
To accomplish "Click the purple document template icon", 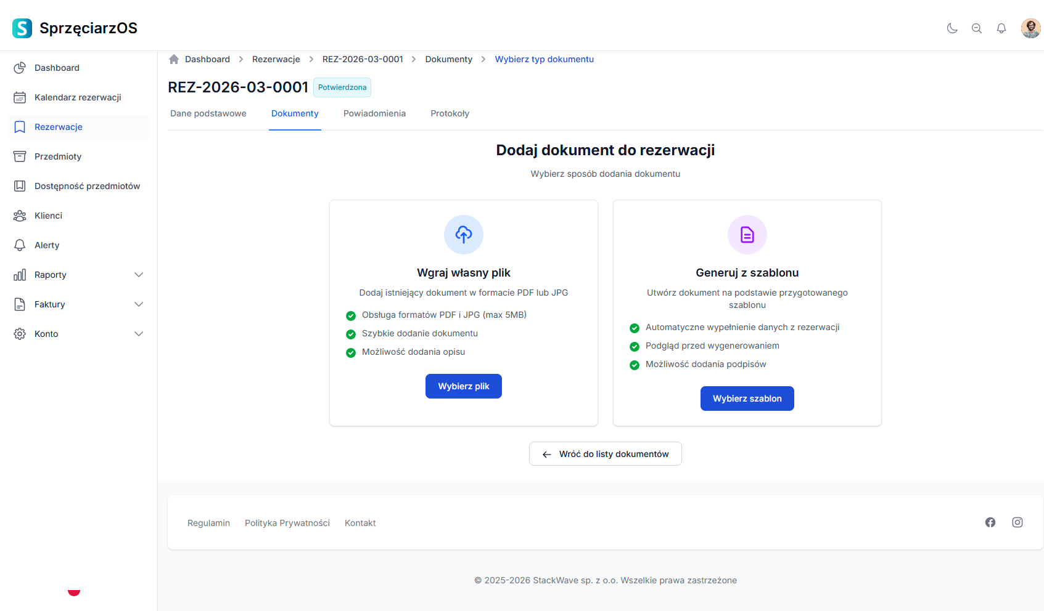I will pos(747,235).
